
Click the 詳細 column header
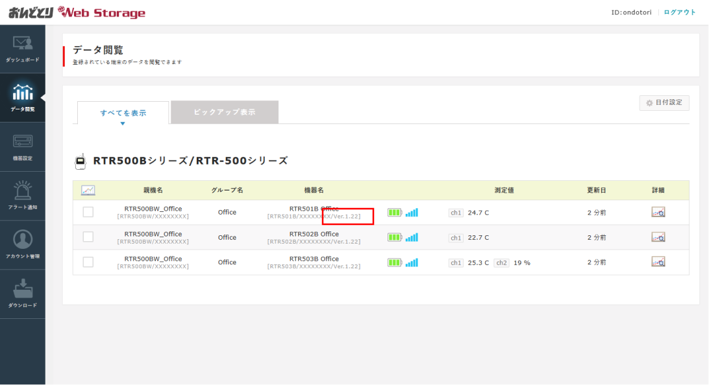pos(658,191)
